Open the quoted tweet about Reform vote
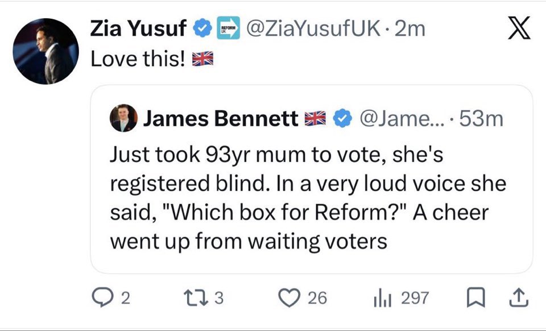Image resolution: width=546 pixels, height=331 pixels. (x=307, y=199)
